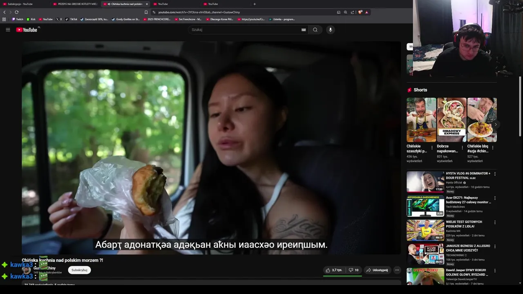Open Goofy Gorillas bookmark
Image resolution: width=523 pixels, height=294 pixels.
pyautogui.click(x=126, y=19)
